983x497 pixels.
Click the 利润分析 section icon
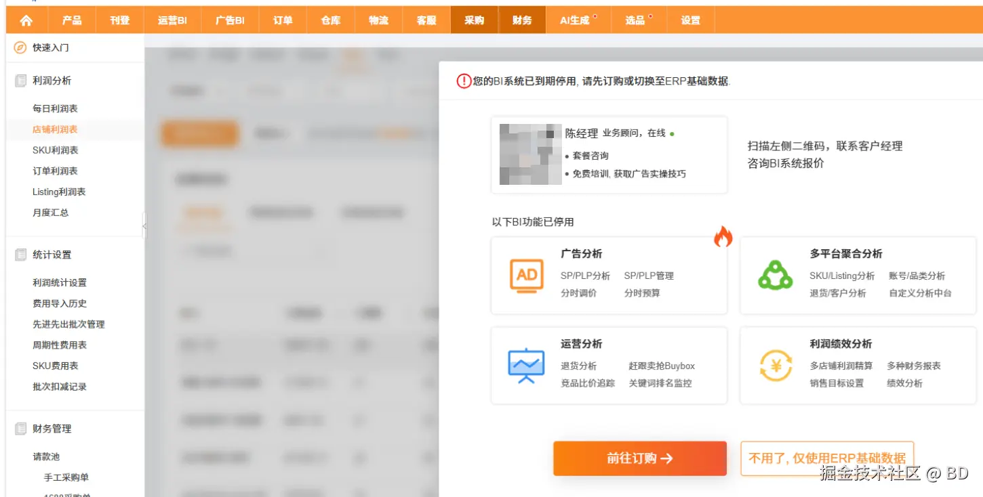[20, 81]
